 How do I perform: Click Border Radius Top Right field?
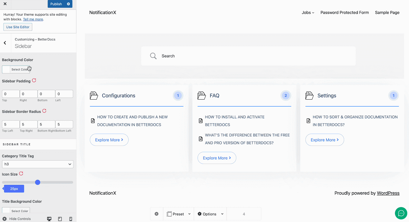(29, 124)
